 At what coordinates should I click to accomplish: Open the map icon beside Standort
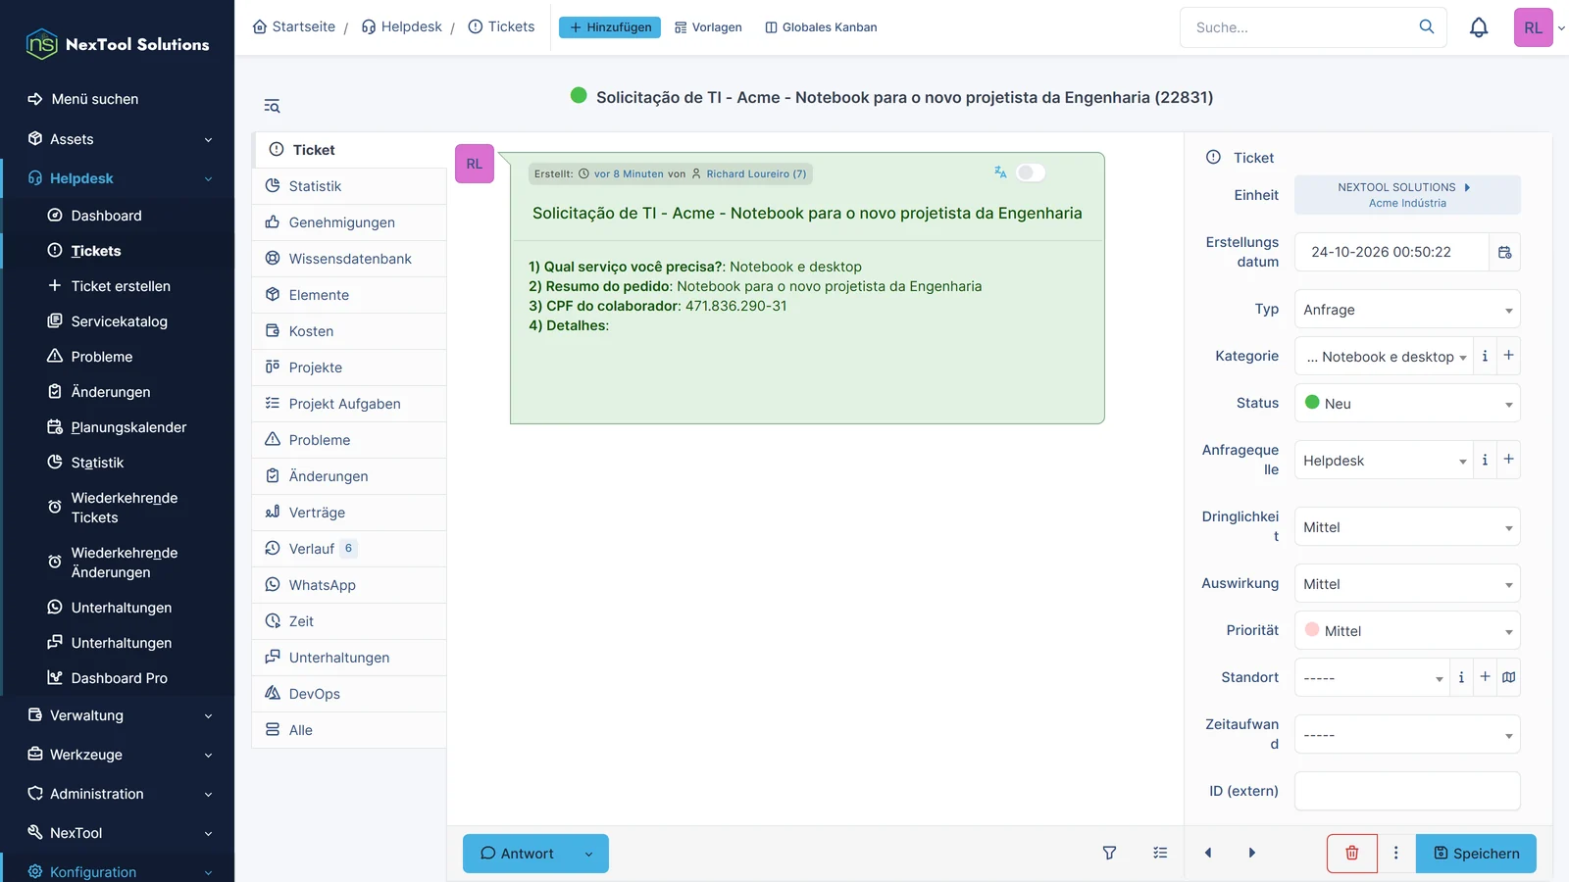click(1509, 677)
